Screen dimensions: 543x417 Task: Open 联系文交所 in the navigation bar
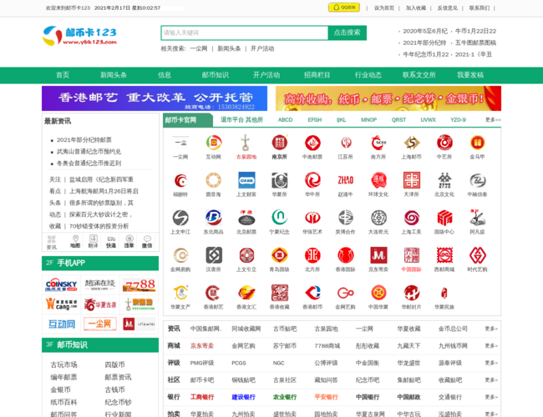[419, 75]
